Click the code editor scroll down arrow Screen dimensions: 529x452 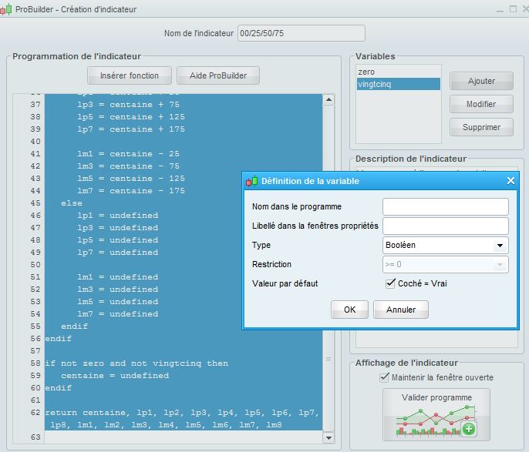329,437
